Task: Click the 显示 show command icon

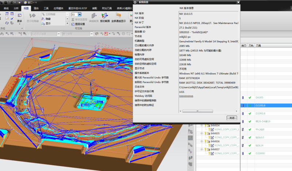Action: click(x=43, y=23)
